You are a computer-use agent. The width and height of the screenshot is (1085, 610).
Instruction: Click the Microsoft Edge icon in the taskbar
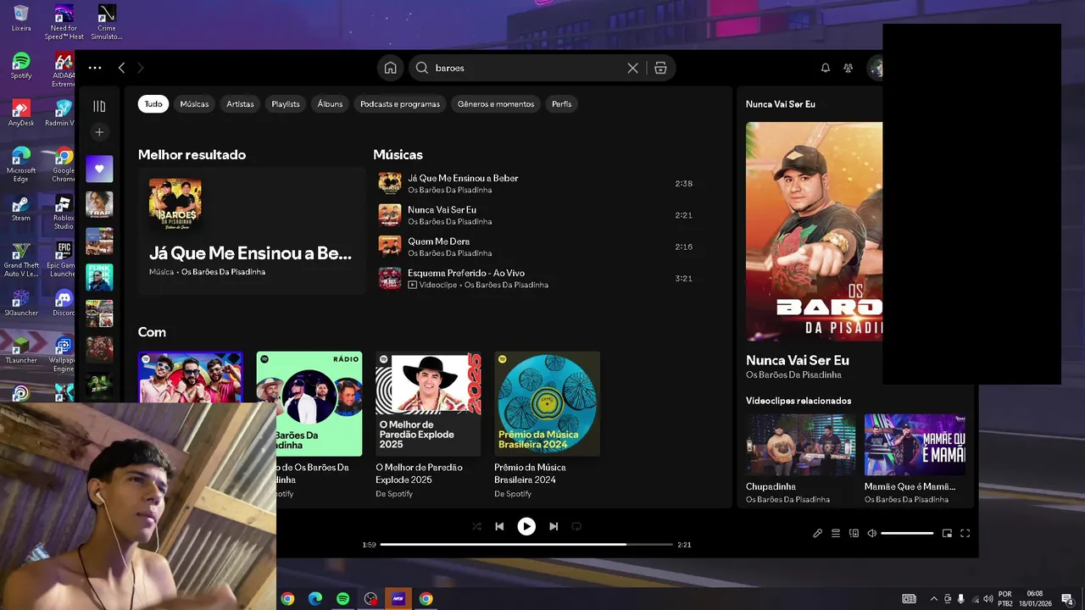pos(315,599)
